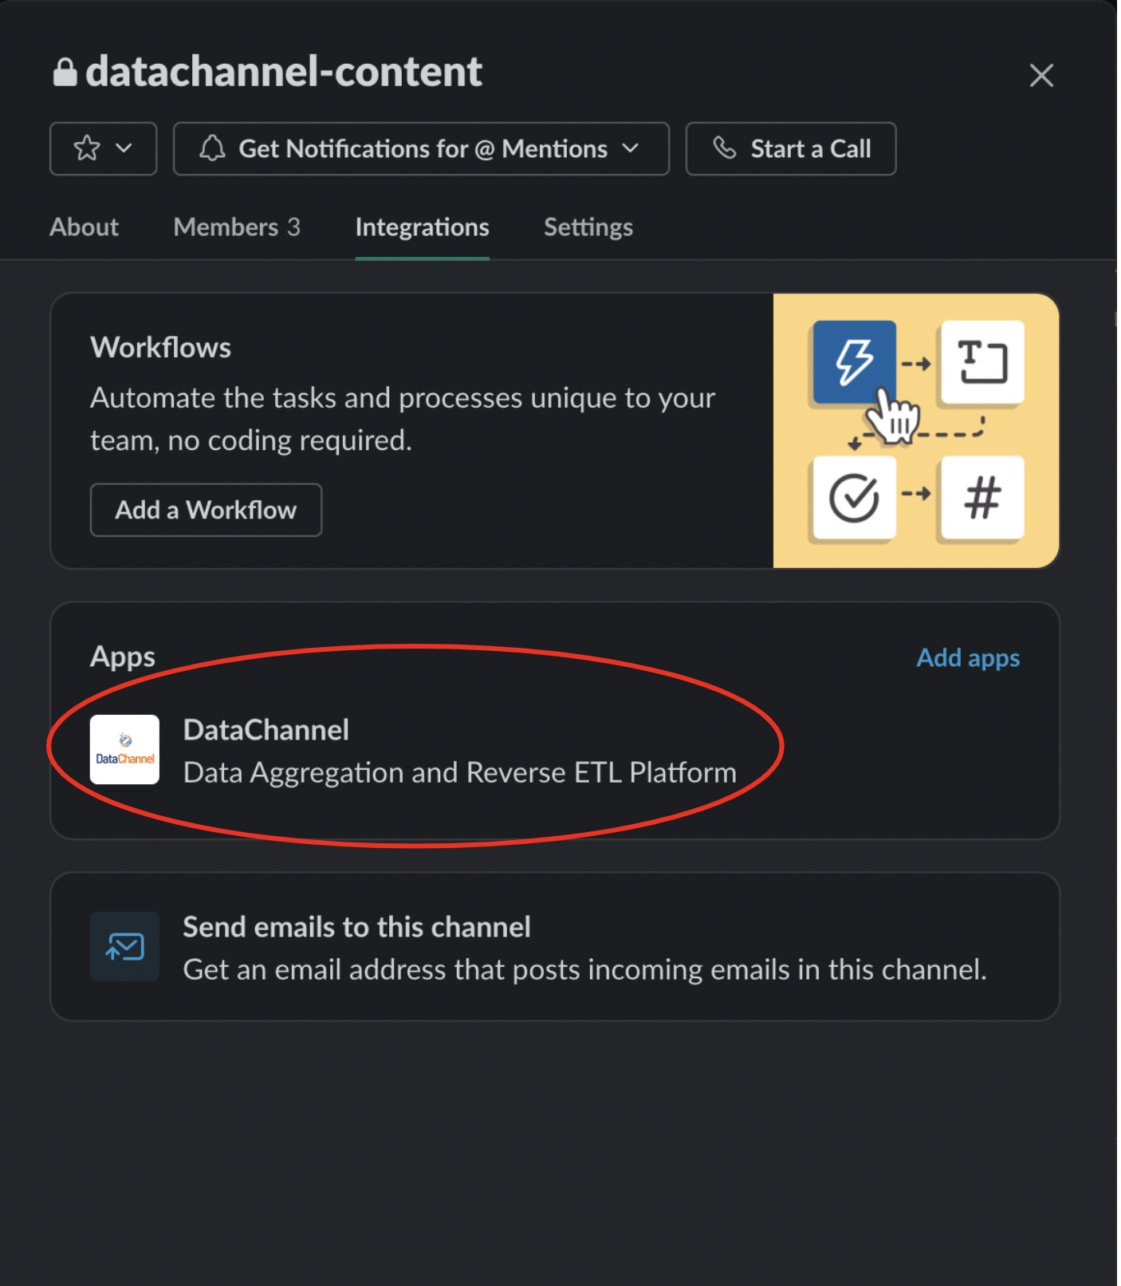
Task: Click the Workflows heading
Action: click(161, 348)
